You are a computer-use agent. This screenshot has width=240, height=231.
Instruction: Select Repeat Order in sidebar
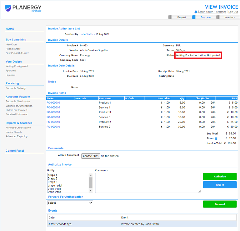click(13, 49)
